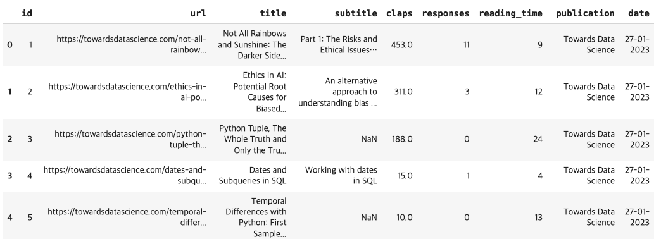661x239 pixels.
Task: Click the 'claps' column header
Action: pos(400,13)
